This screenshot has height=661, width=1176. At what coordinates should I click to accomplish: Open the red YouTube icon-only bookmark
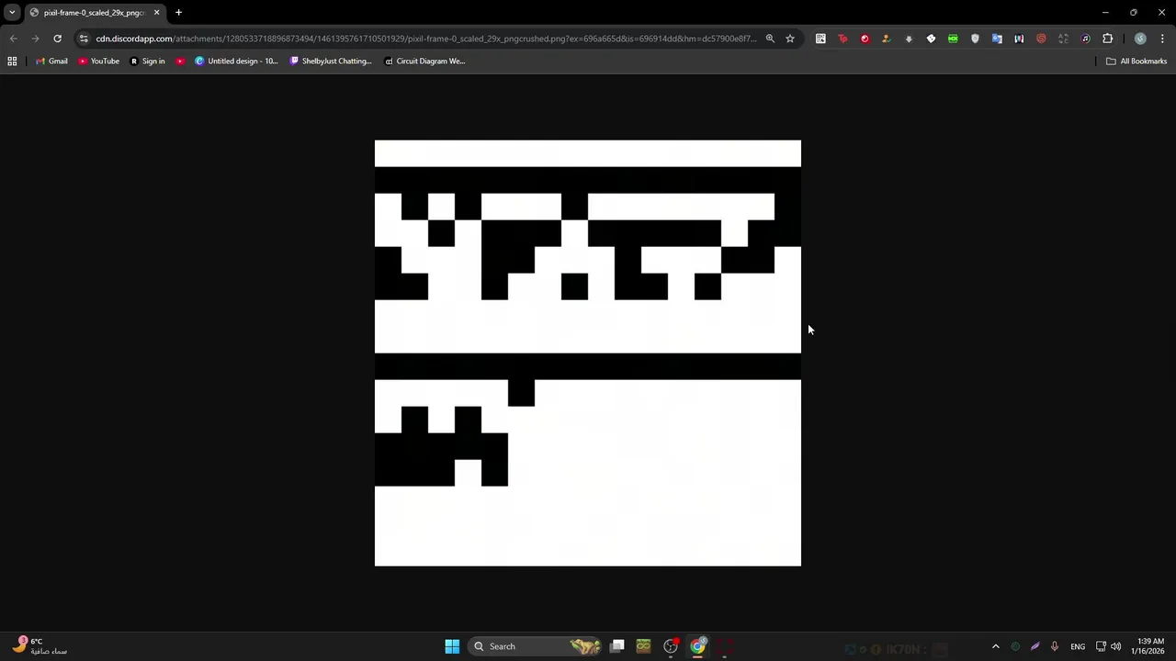coord(180,61)
